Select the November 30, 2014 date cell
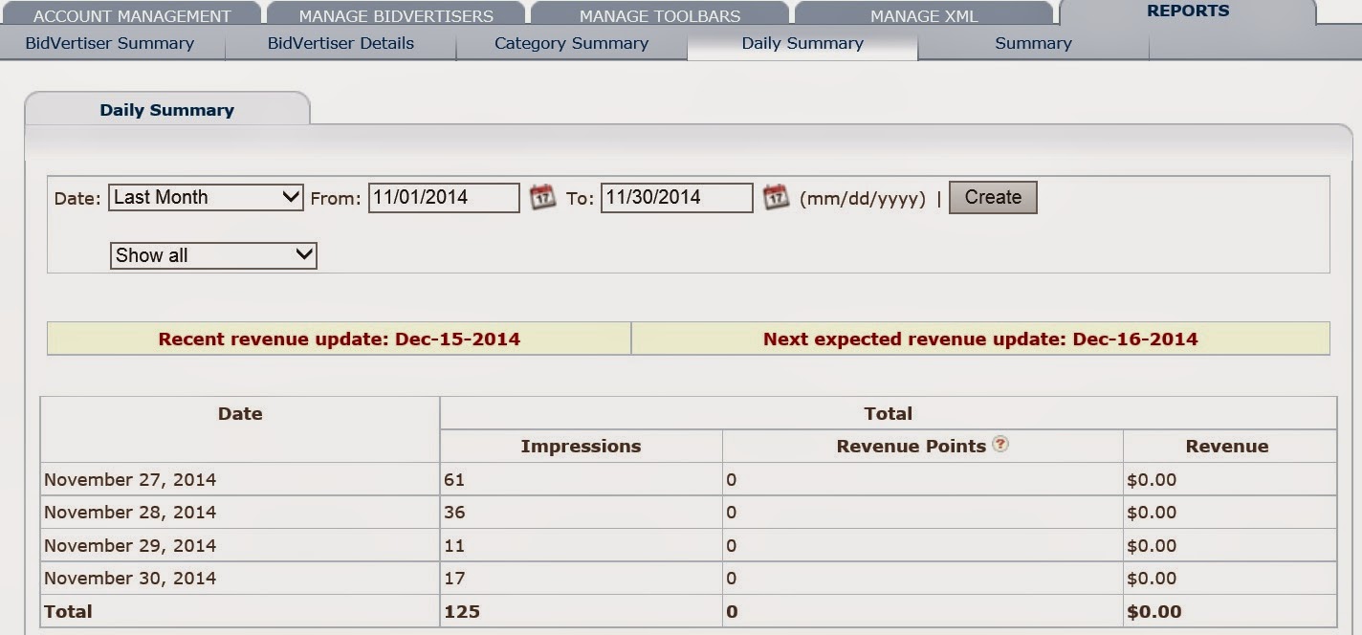The width and height of the screenshot is (1362, 635). [240, 578]
